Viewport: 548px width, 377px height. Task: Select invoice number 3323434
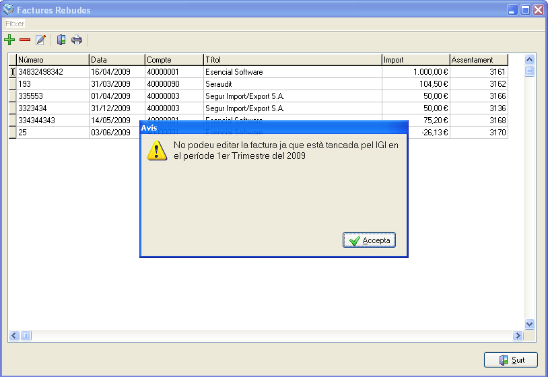(53, 108)
